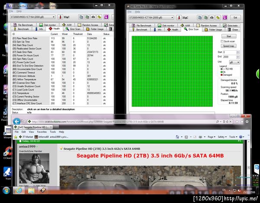Viewport: 260px width, 203px height.
Task: Click Exit button in right HD Tune window
Action: click(235, 18)
